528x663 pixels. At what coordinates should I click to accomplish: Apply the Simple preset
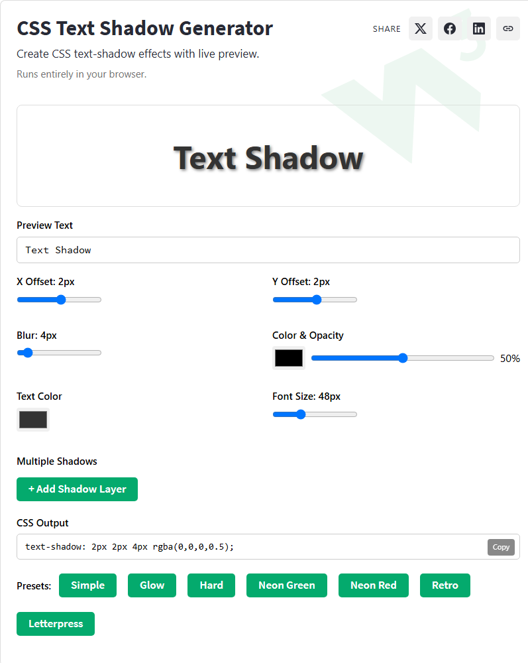(x=88, y=585)
